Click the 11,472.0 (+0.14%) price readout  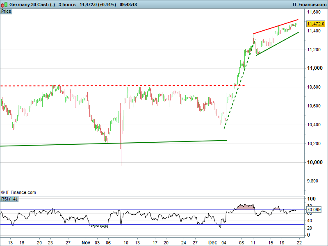(98, 5)
